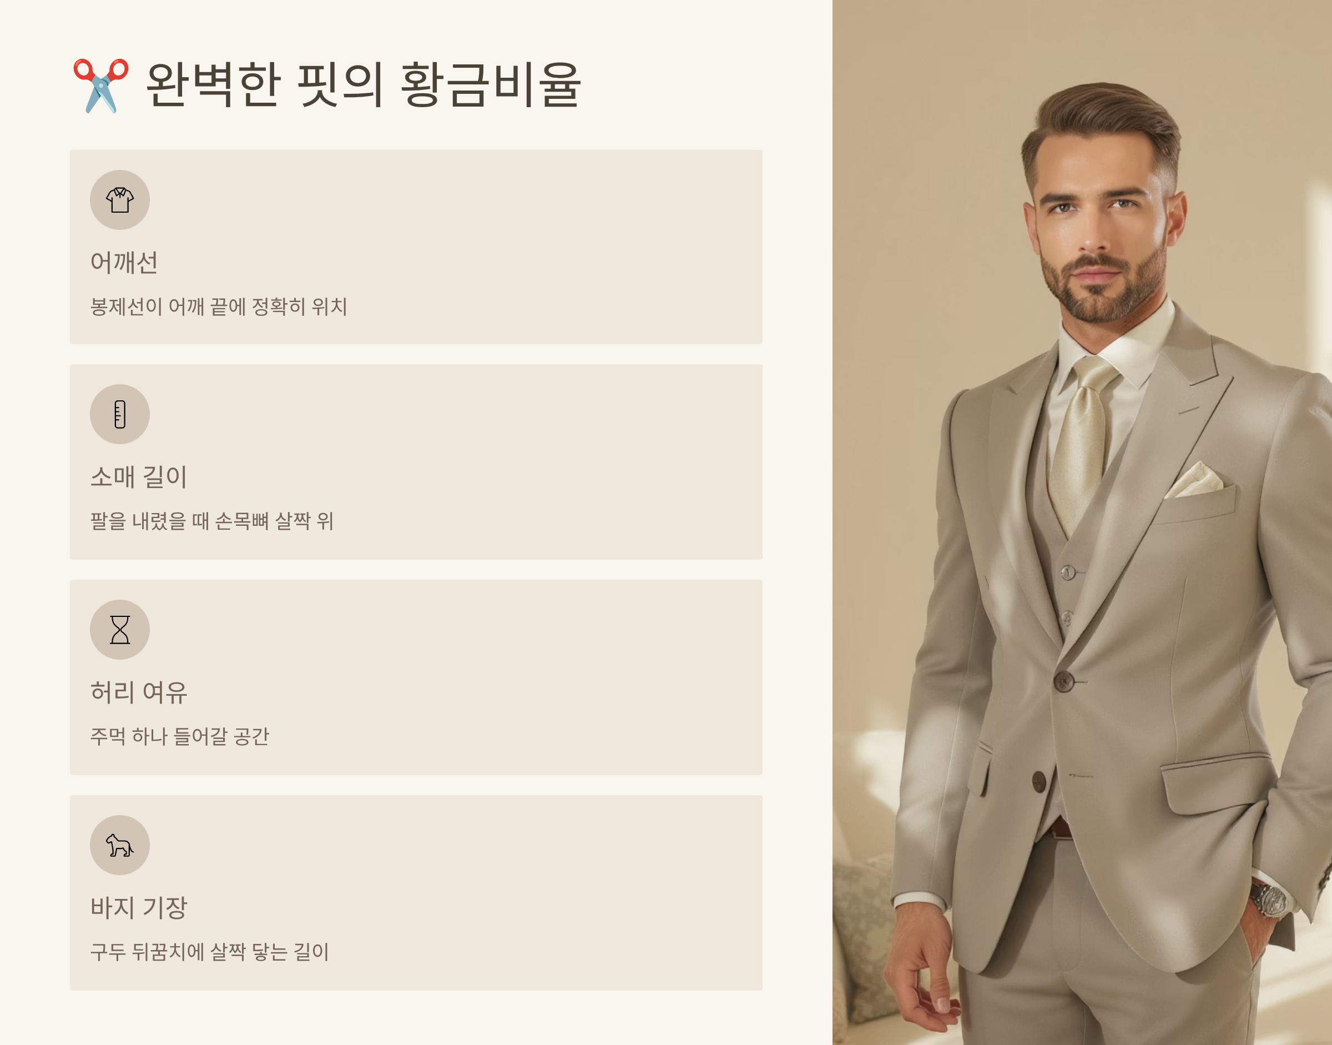Click the 바지 기장 heading

pos(139,907)
